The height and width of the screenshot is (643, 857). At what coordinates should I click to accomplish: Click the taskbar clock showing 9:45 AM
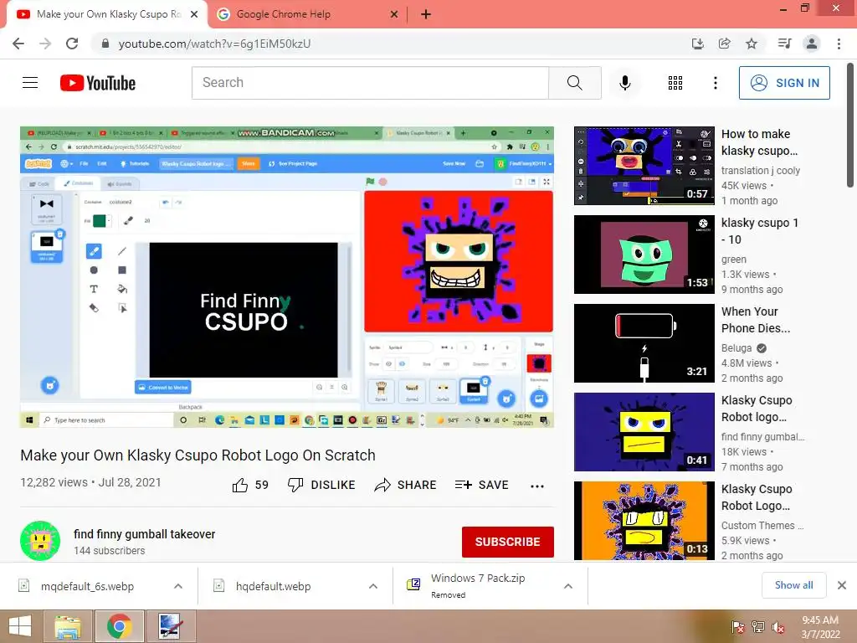(820, 627)
